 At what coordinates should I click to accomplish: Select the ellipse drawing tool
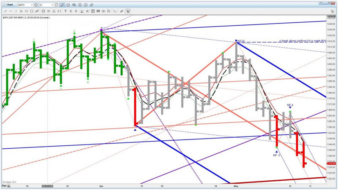(26, 11)
